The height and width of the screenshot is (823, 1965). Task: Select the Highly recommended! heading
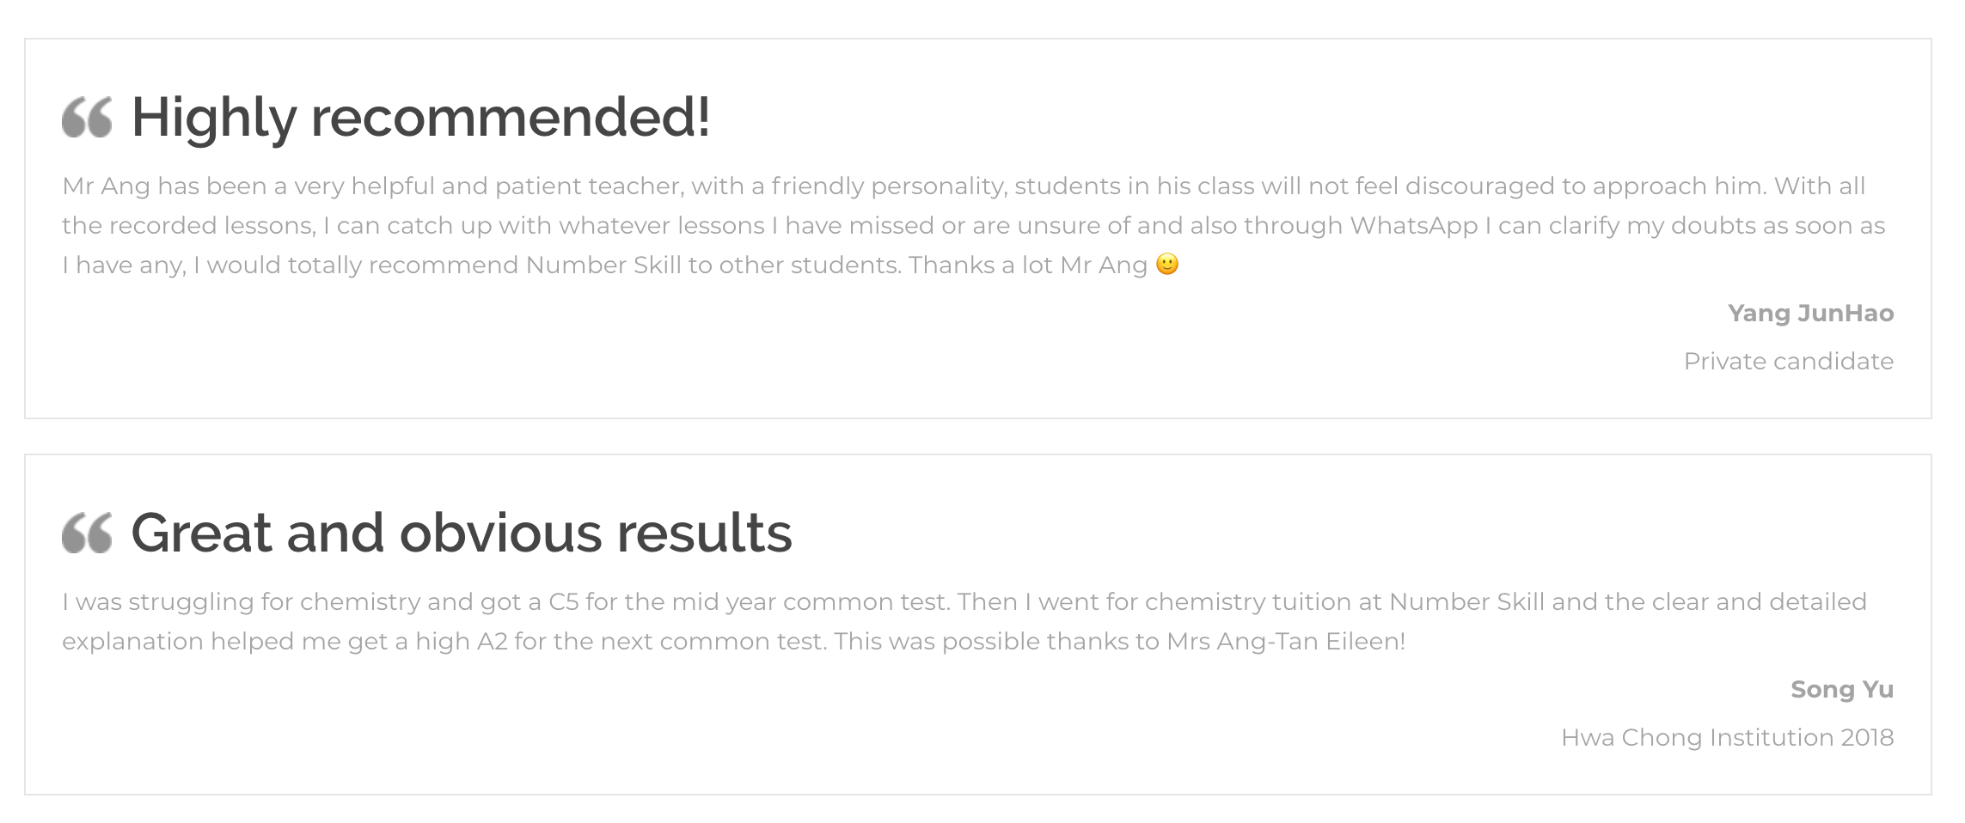click(x=420, y=117)
